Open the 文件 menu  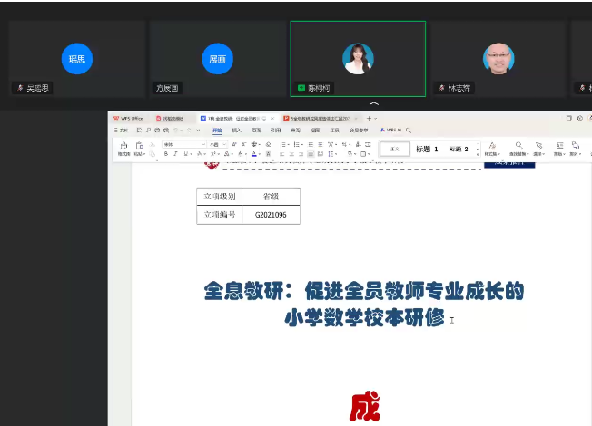tap(123, 131)
